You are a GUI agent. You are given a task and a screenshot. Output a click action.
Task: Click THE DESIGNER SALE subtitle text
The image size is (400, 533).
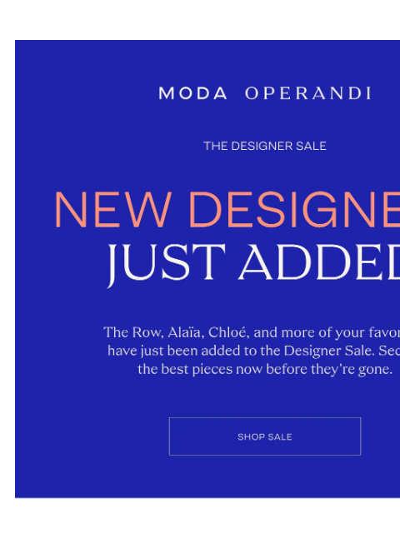click(265, 146)
